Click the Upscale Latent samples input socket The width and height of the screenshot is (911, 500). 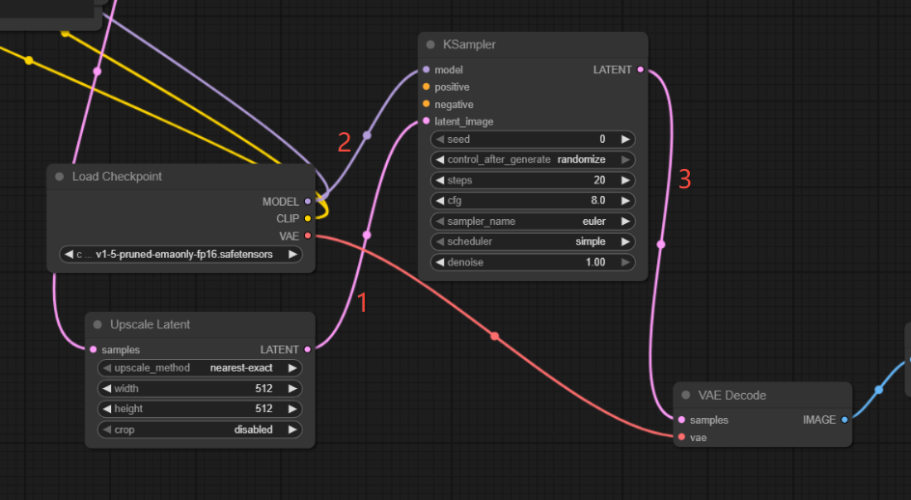pos(93,349)
